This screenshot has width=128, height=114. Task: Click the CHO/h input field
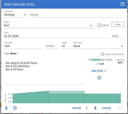[x=52, y=46]
